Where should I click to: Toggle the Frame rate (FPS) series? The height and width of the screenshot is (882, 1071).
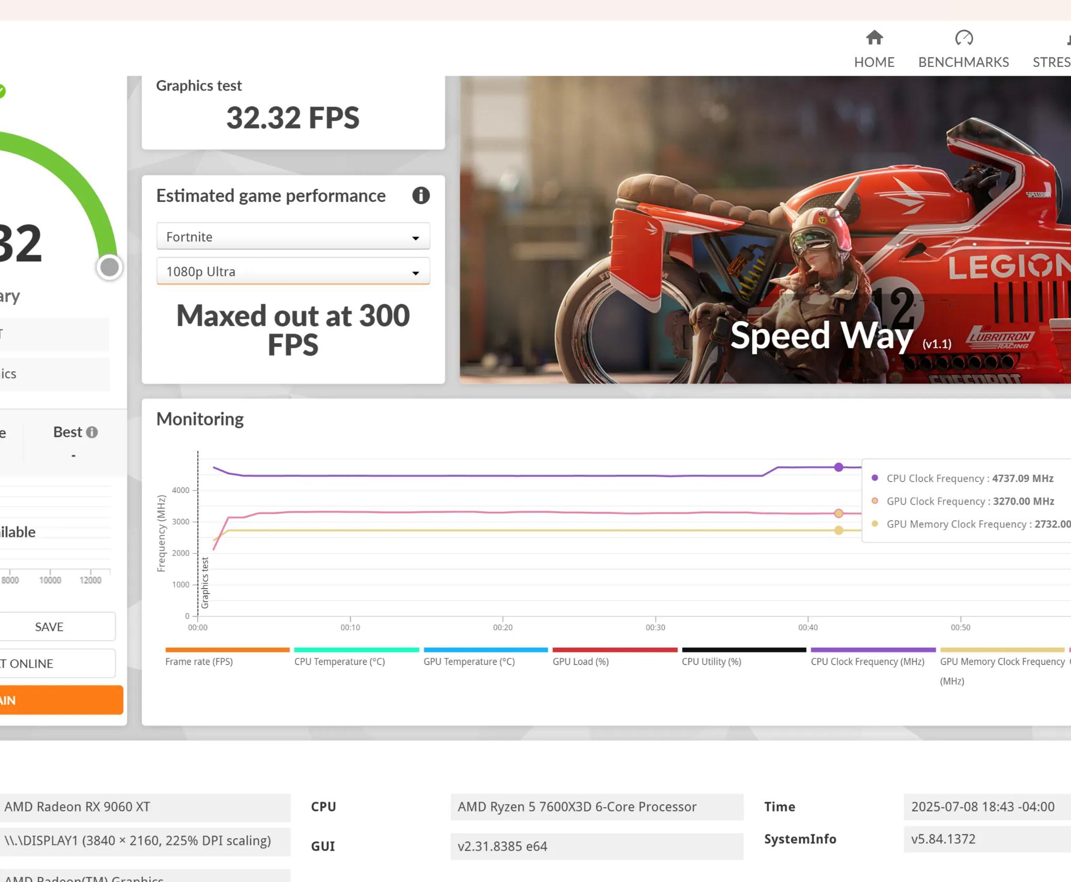point(227,658)
